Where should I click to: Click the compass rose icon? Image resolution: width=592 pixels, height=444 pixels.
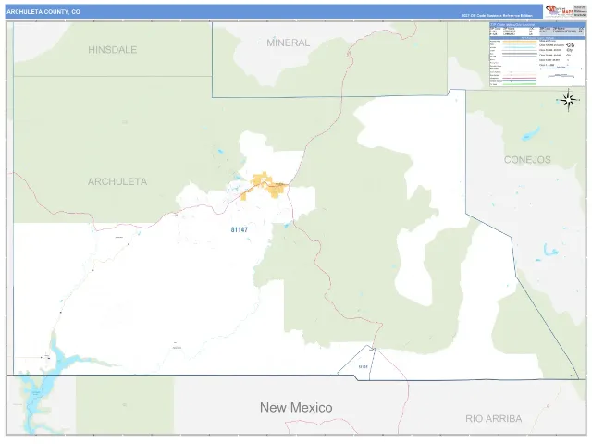(x=568, y=100)
